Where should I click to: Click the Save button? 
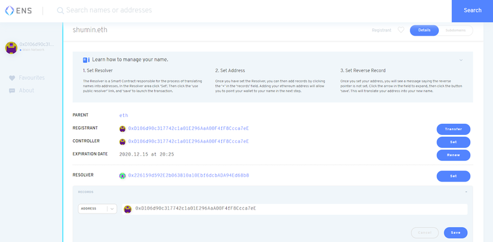click(455, 233)
